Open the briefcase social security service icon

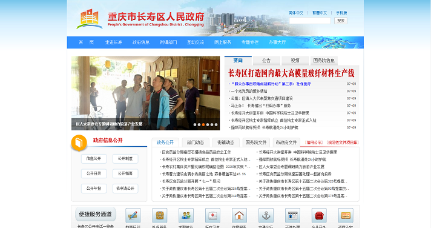tap(159, 215)
